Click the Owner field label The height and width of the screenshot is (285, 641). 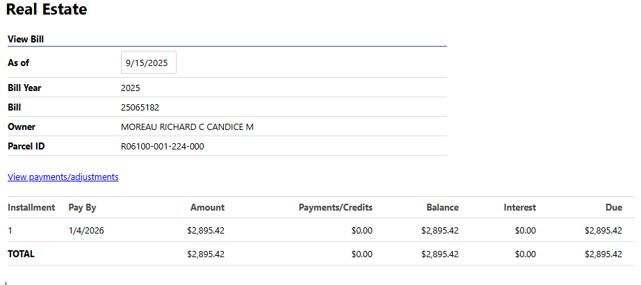click(22, 127)
